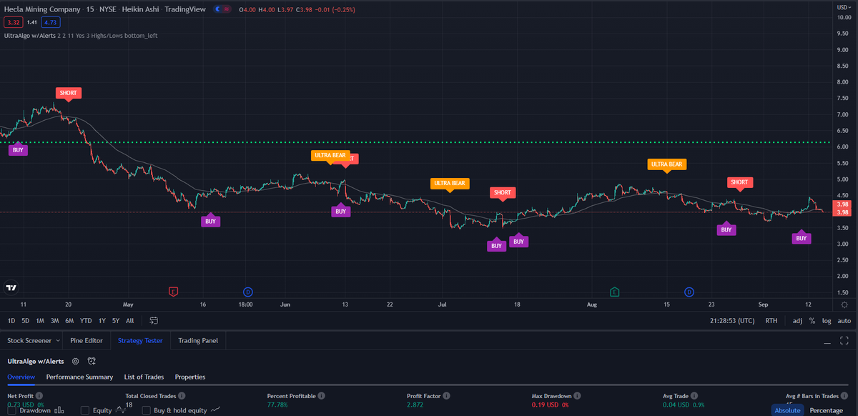Image resolution: width=858 pixels, height=416 pixels.
Task: Switch to the Performance Summary tab
Action: coord(79,377)
